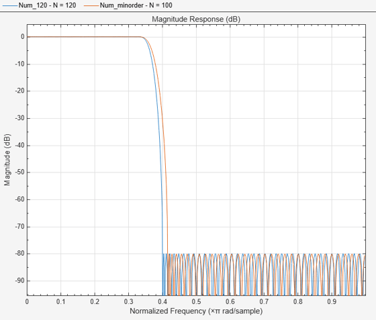The image size is (376, 320).
Task: Click the -90 tick label on y-axis
Action: point(19,280)
